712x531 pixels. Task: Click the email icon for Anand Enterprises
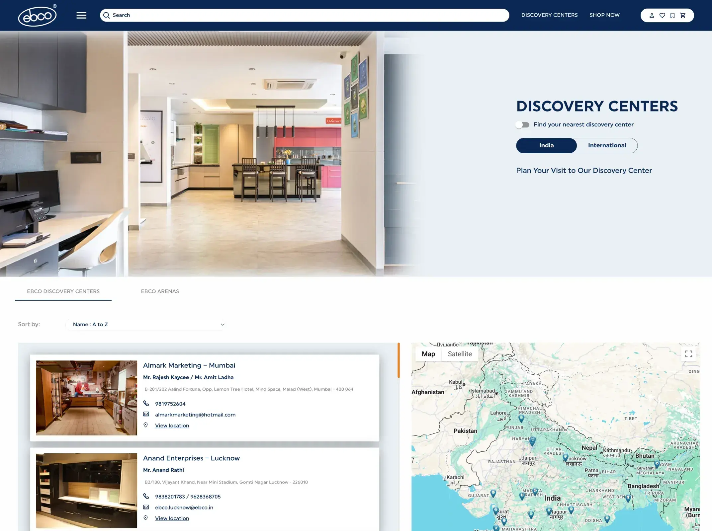146,507
